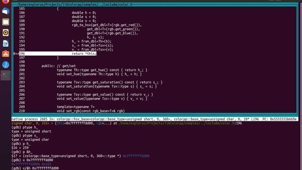Open the Help dock icon
Image resolution: width=302 pixels, height=170 pixels.
(x=6, y=65)
